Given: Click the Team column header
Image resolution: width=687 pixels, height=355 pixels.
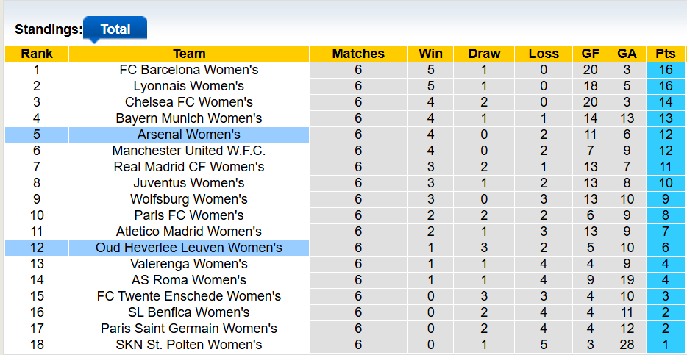Looking at the screenshot, I should [x=189, y=54].
